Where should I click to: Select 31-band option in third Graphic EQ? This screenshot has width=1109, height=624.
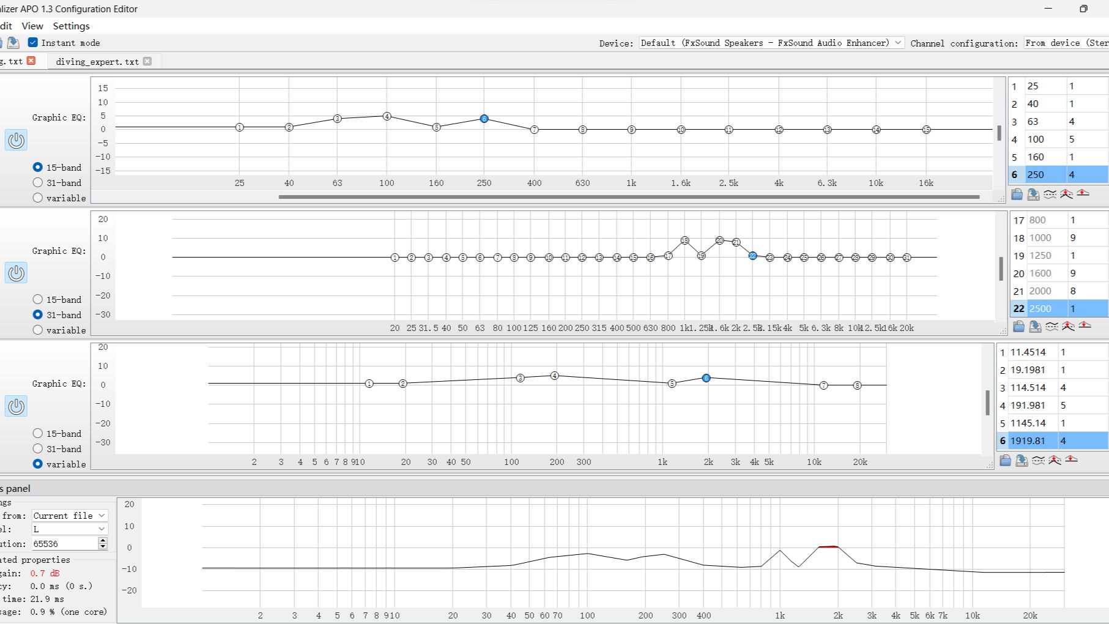[x=38, y=448]
